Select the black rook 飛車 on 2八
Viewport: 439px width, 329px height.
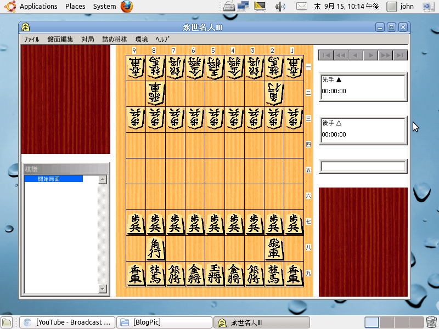click(x=274, y=248)
